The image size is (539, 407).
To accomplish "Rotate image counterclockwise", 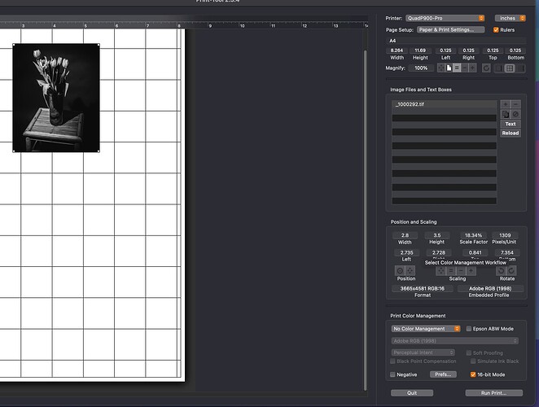I will click(x=502, y=271).
